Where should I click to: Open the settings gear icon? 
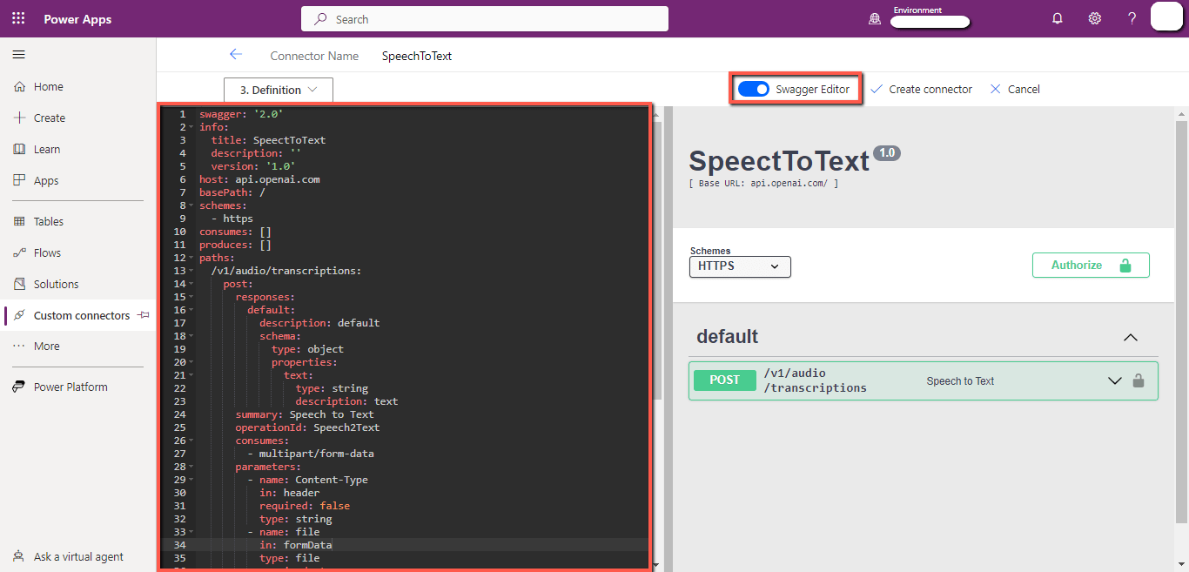pyautogui.click(x=1095, y=18)
